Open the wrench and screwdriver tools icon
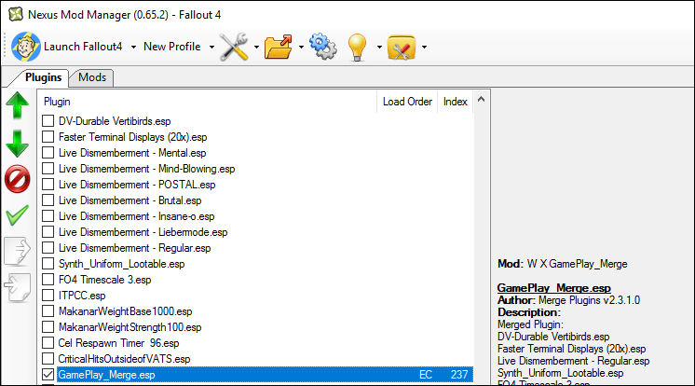The height and width of the screenshot is (386, 695). point(234,47)
